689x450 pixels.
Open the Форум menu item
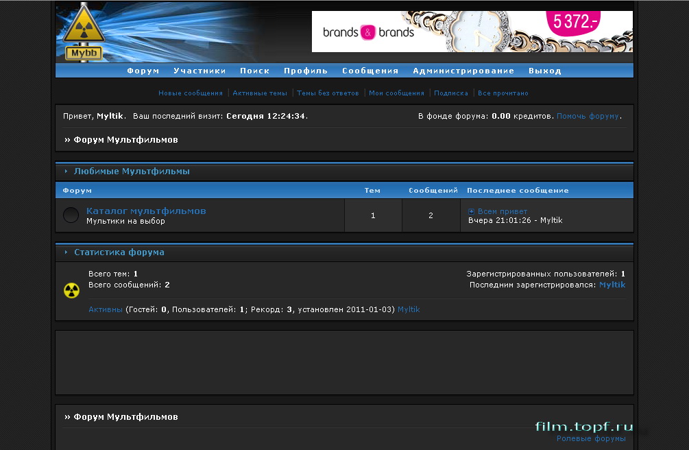coord(143,70)
